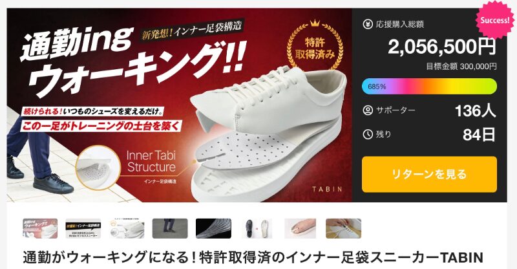517x269 pixels.
Task: Click the yen icon beside 応援購入総額
Action: pos(368,24)
